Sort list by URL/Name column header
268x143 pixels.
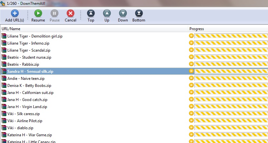click(93, 29)
